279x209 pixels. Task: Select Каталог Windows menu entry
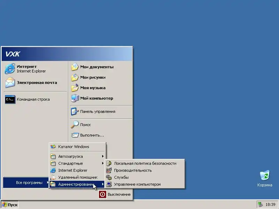[x=77, y=147]
